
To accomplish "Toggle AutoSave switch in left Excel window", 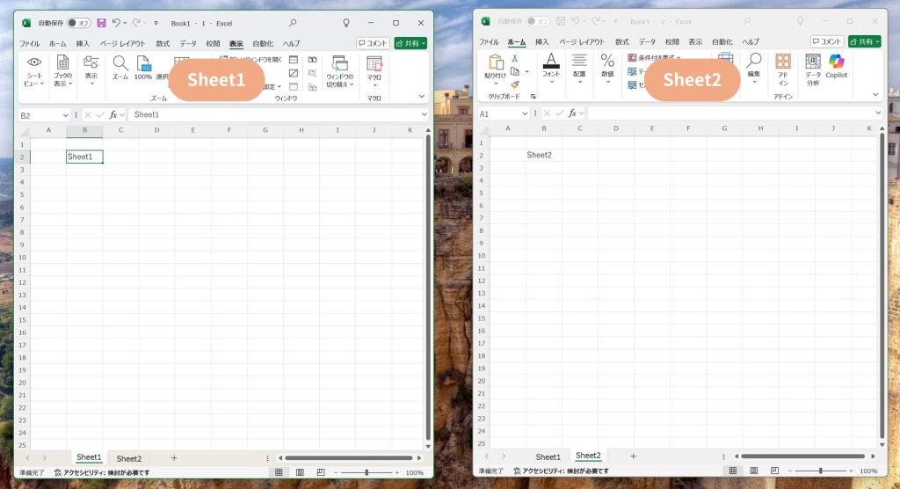I will (x=79, y=22).
